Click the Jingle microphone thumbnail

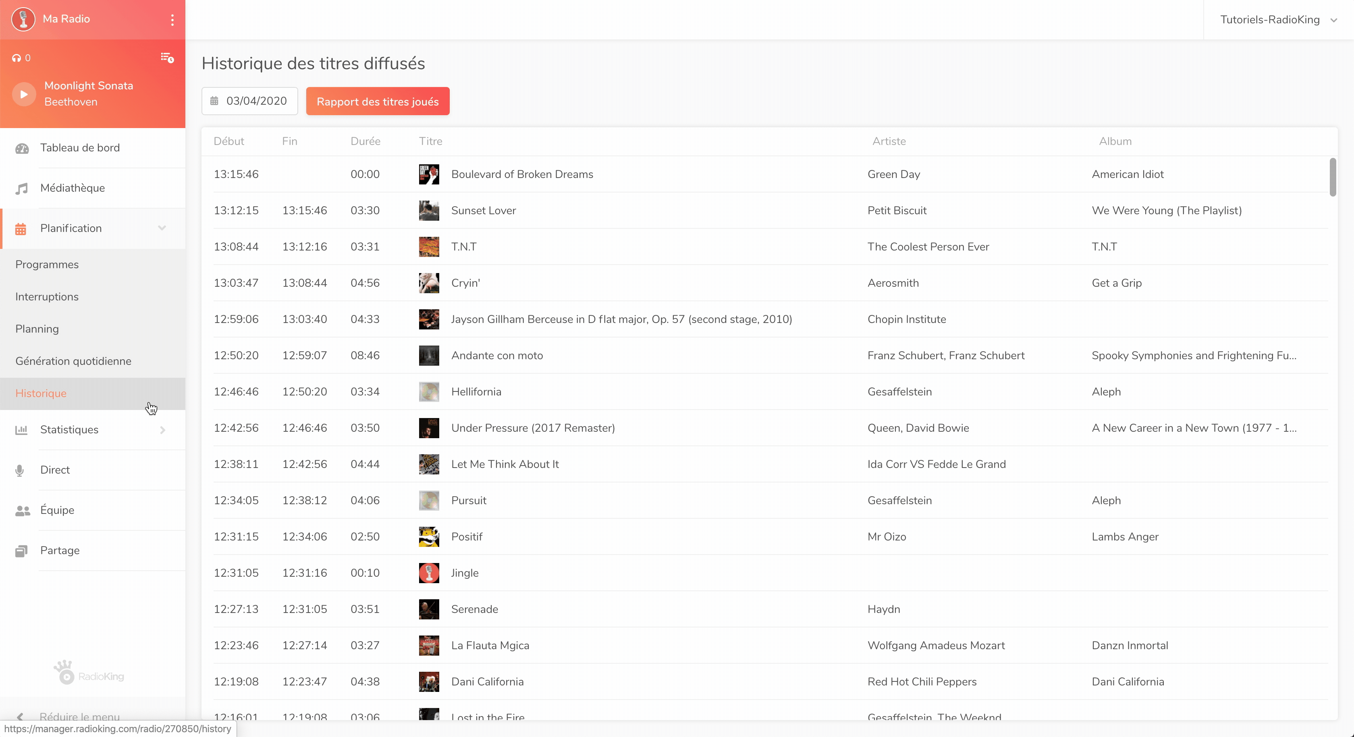429,573
